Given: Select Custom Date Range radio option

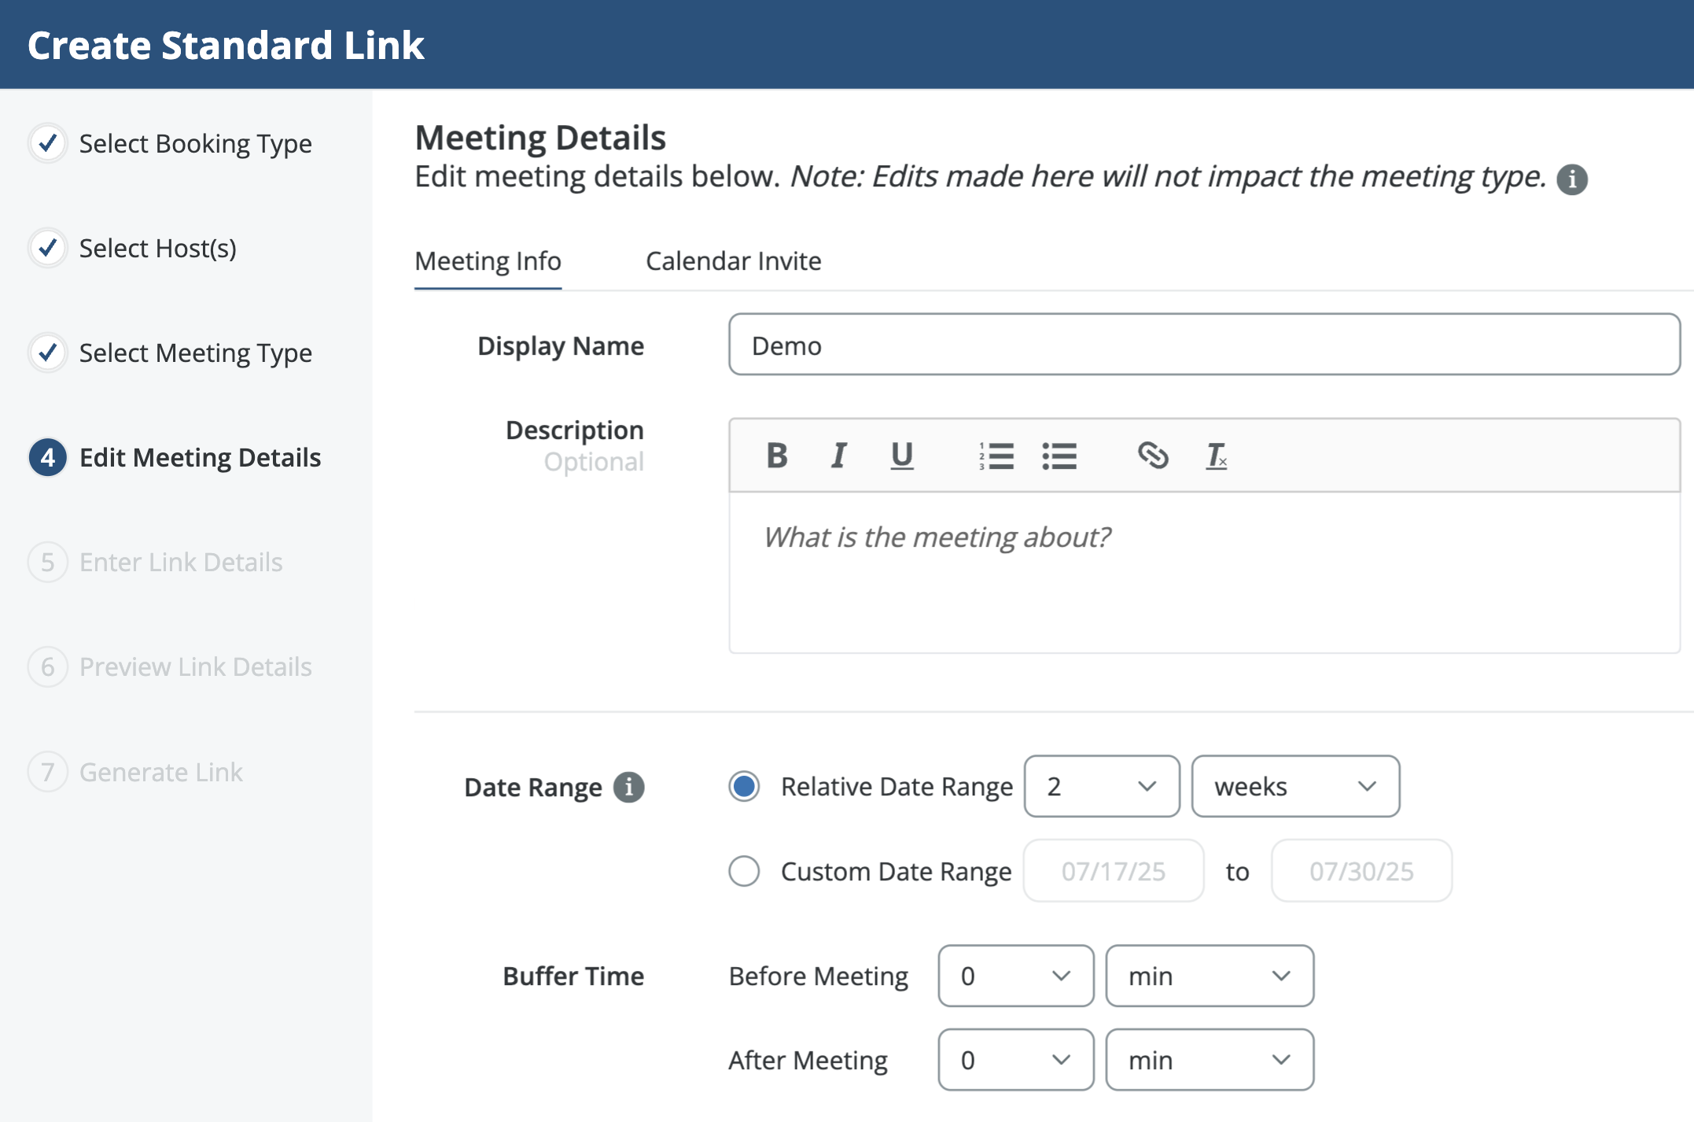Looking at the screenshot, I should 744,871.
